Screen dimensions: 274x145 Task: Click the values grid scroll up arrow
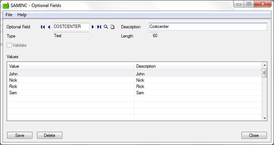264,65
